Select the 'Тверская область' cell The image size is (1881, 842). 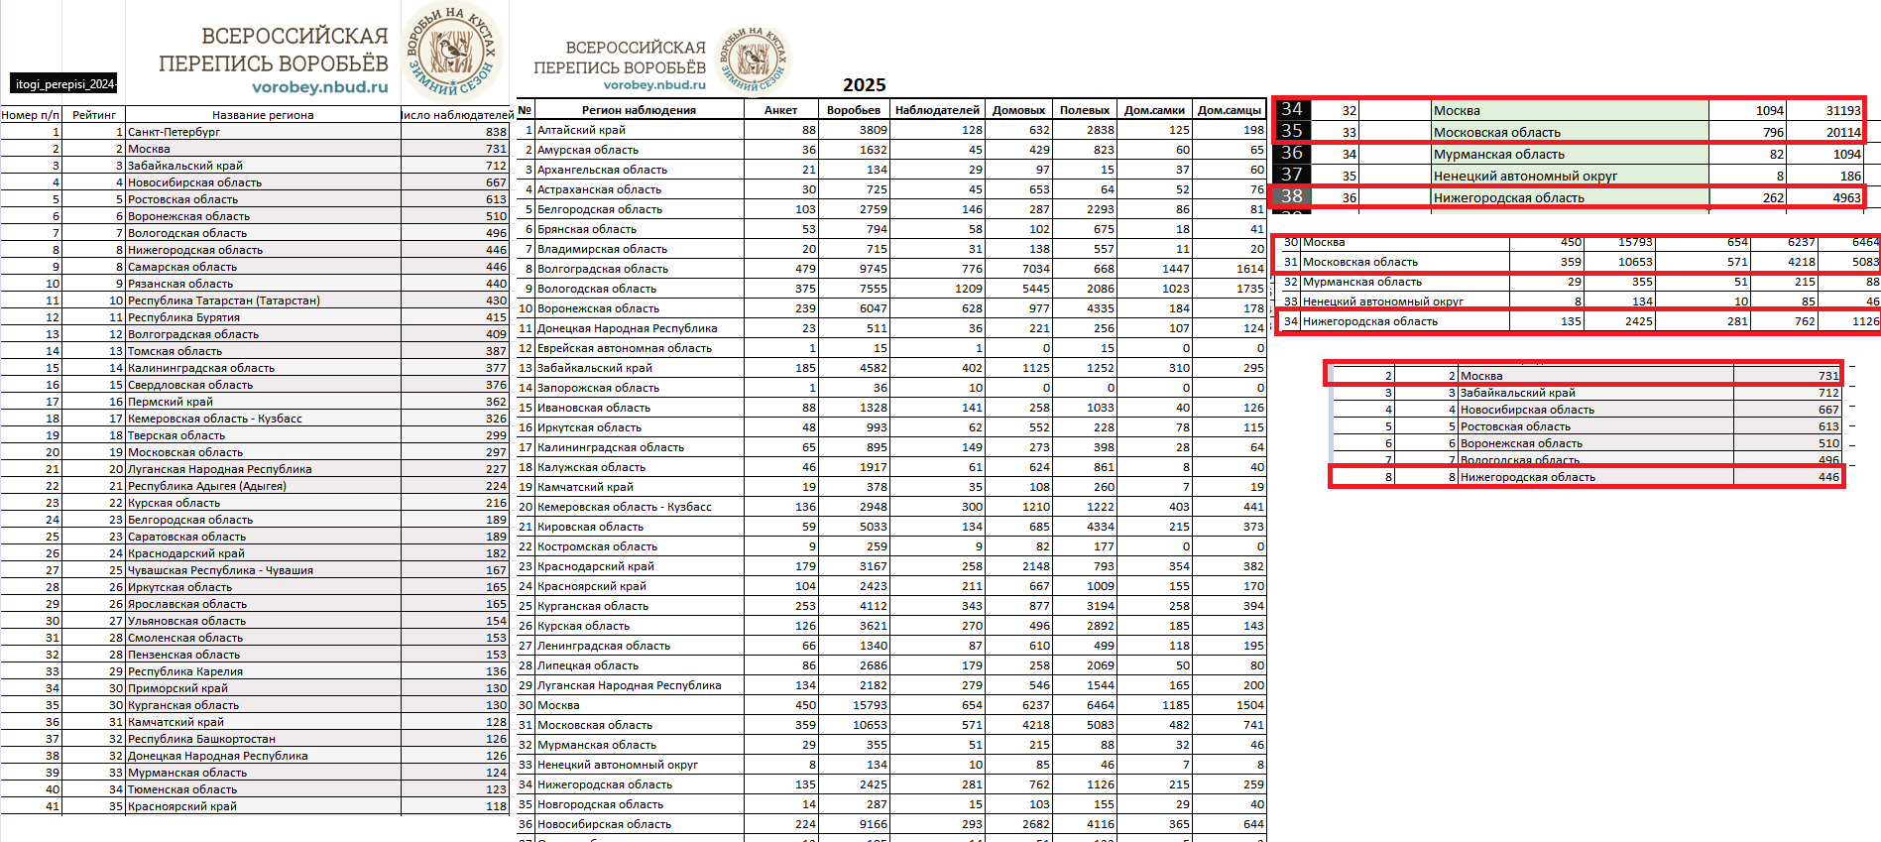pyautogui.click(x=263, y=435)
